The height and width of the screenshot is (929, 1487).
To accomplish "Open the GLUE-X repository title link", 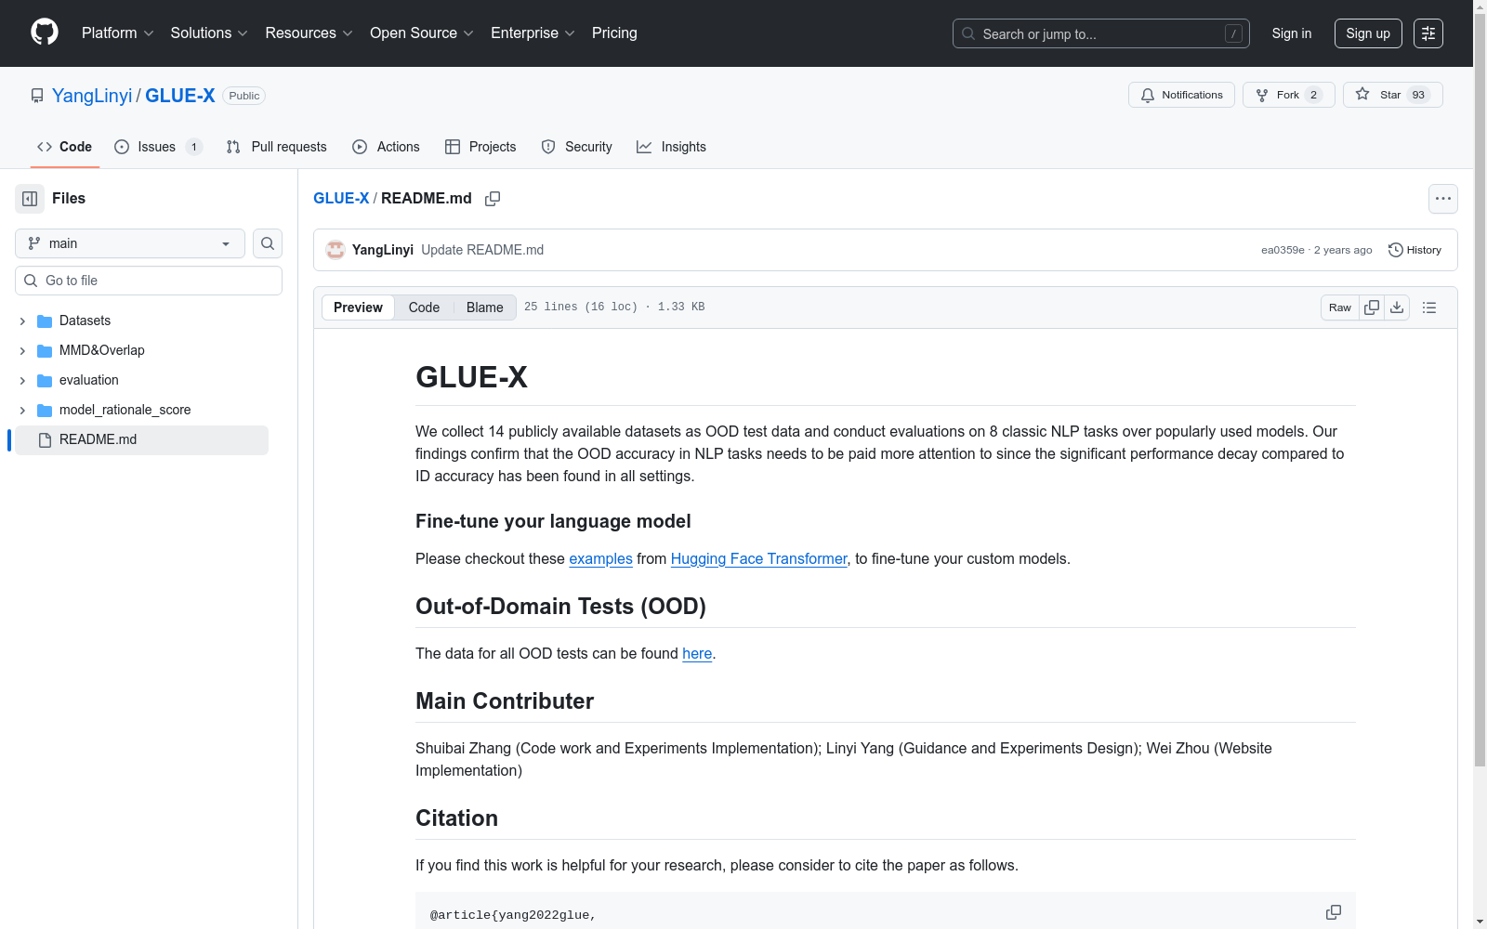I will pyautogui.click(x=180, y=96).
